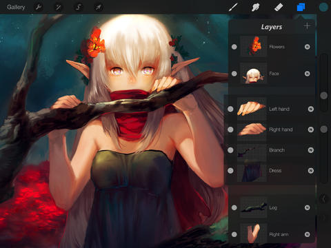Open blend mode N of Branch layer
Viewport: 331px width, 248px height.
tap(311, 150)
